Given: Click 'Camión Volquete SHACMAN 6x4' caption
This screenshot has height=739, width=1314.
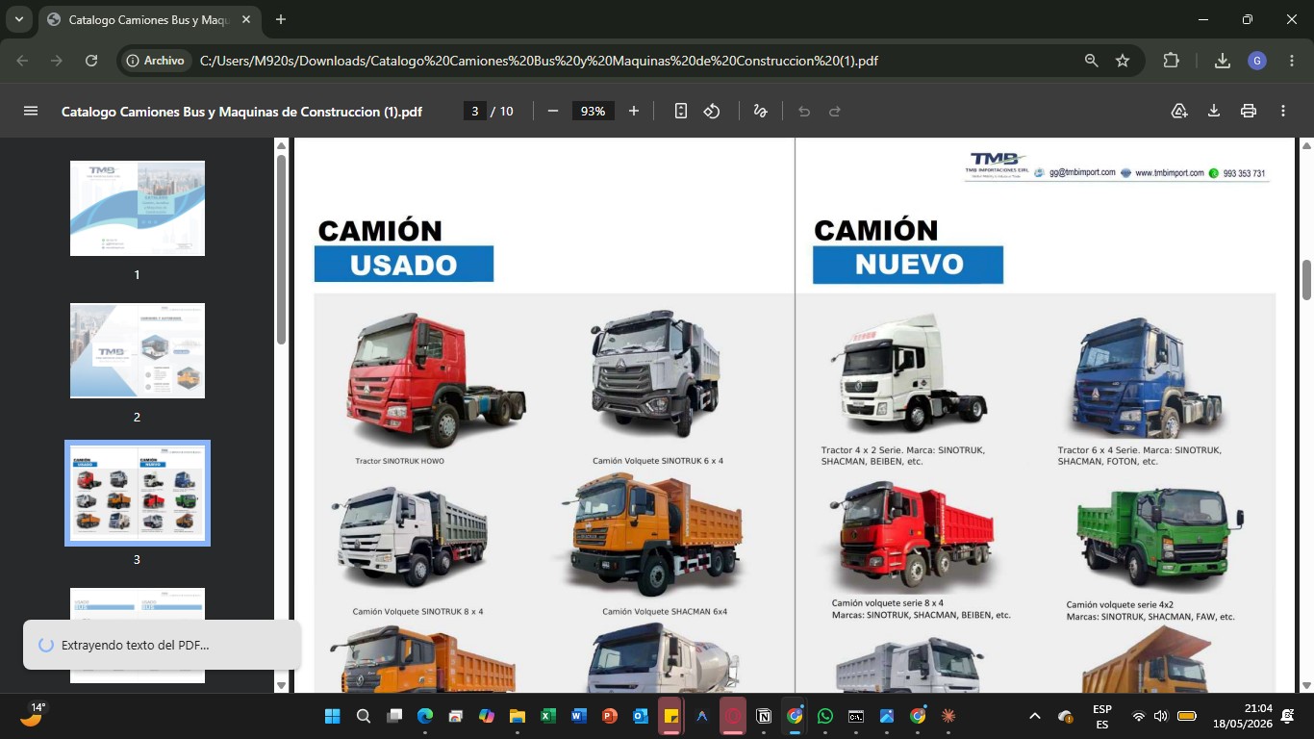Looking at the screenshot, I should tap(665, 611).
